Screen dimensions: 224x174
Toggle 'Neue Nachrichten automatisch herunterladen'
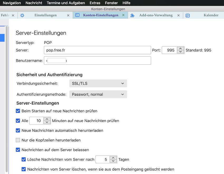(x=18, y=130)
